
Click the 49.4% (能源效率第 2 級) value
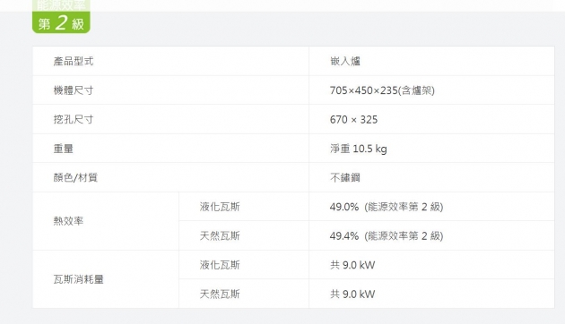coord(387,236)
